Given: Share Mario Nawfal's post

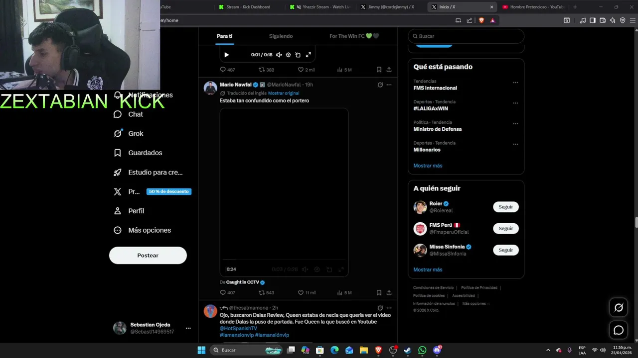Looking at the screenshot, I should click(389, 292).
